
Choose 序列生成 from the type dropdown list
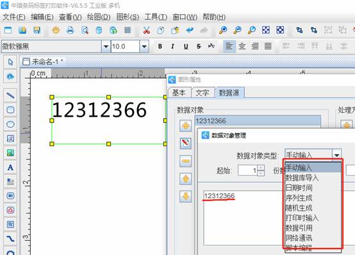(299, 198)
